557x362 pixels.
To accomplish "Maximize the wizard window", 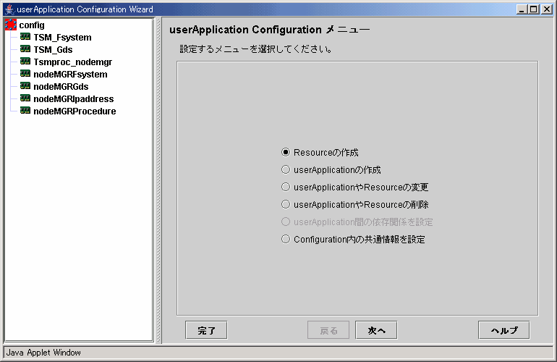I will click(x=534, y=9).
